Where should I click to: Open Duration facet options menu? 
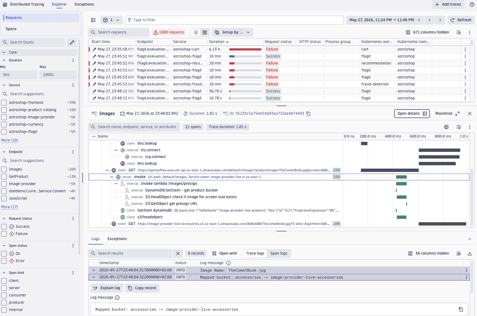coord(73,60)
